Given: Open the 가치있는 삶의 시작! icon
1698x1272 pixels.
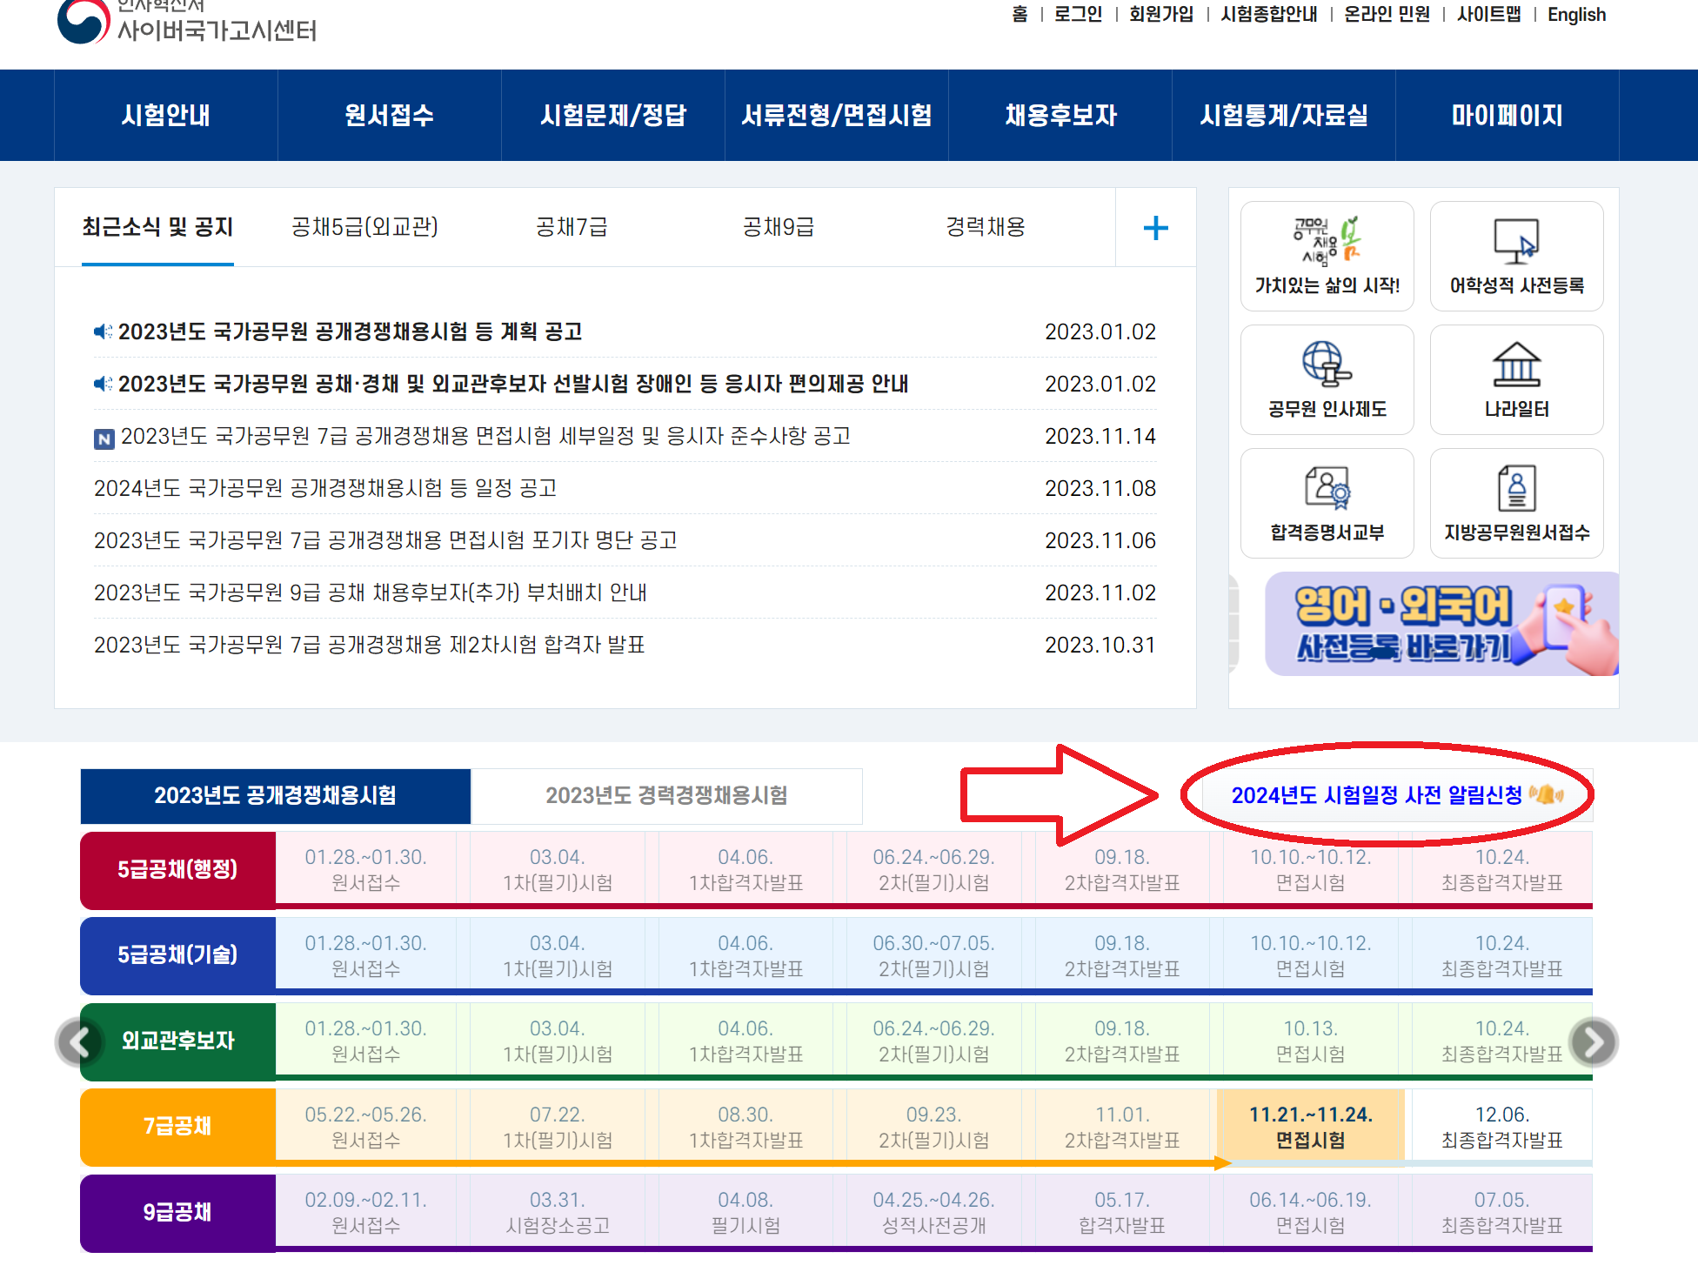Looking at the screenshot, I should tap(1327, 255).
